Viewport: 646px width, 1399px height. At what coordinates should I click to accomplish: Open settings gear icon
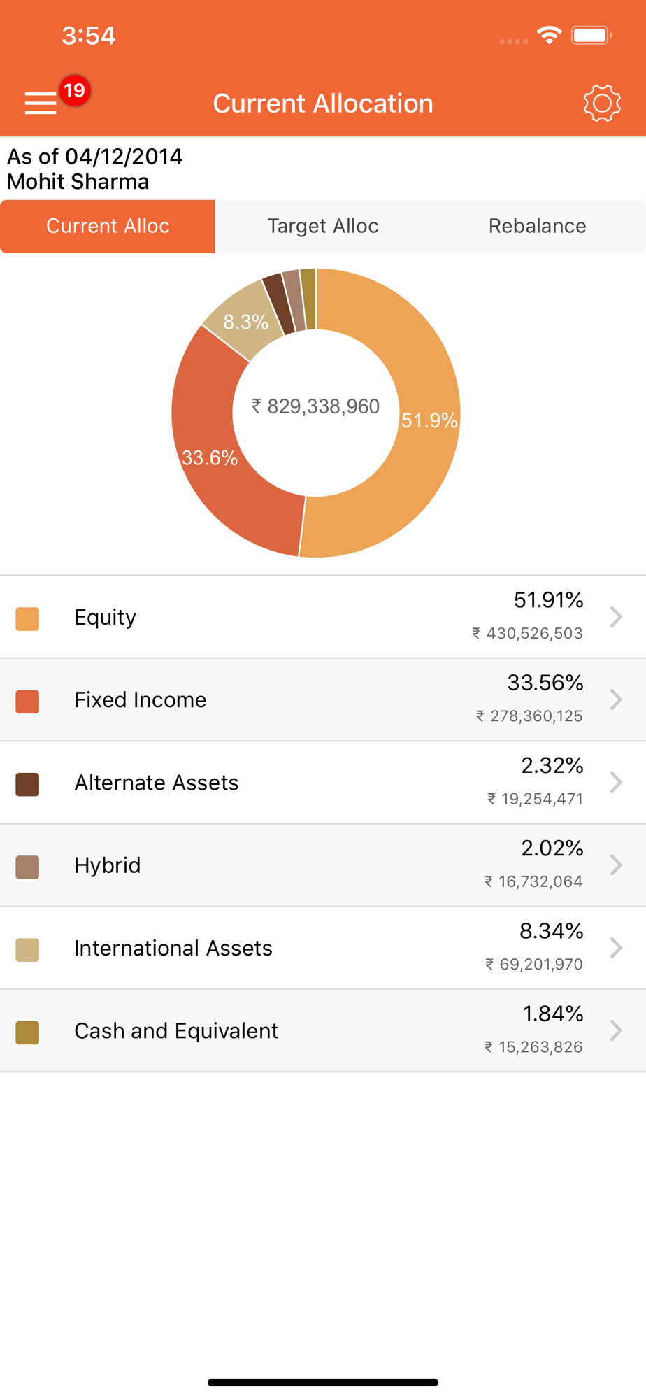(x=601, y=104)
